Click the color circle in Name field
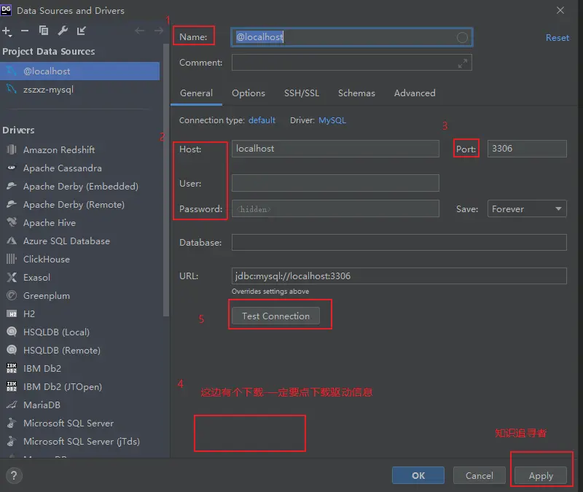The image size is (583, 492). pos(462,37)
